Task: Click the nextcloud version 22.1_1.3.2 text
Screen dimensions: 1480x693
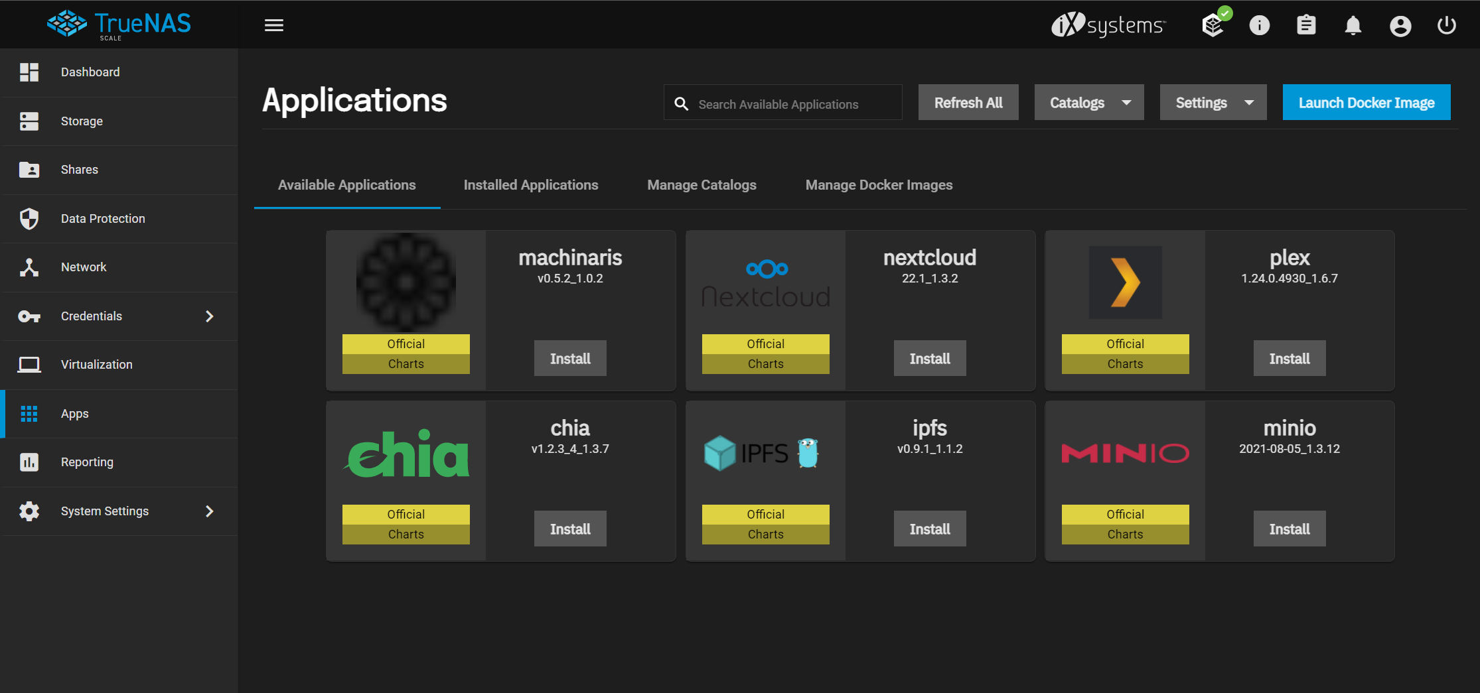Action: click(x=930, y=279)
